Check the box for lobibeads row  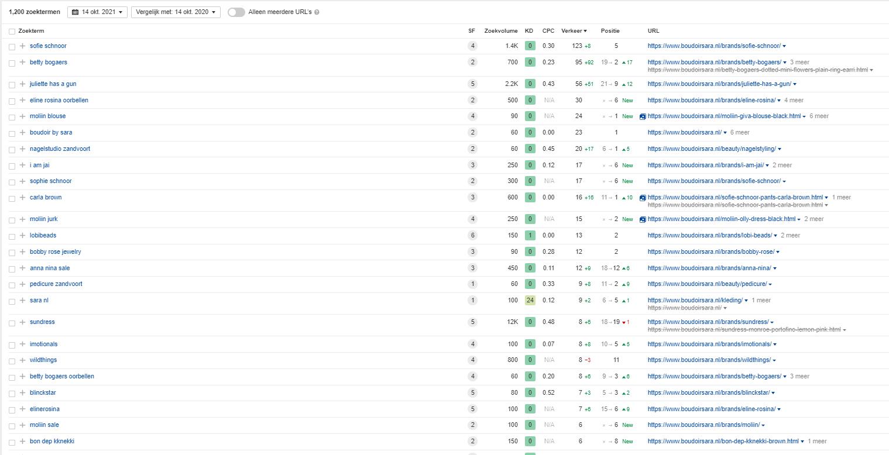click(x=12, y=236)
